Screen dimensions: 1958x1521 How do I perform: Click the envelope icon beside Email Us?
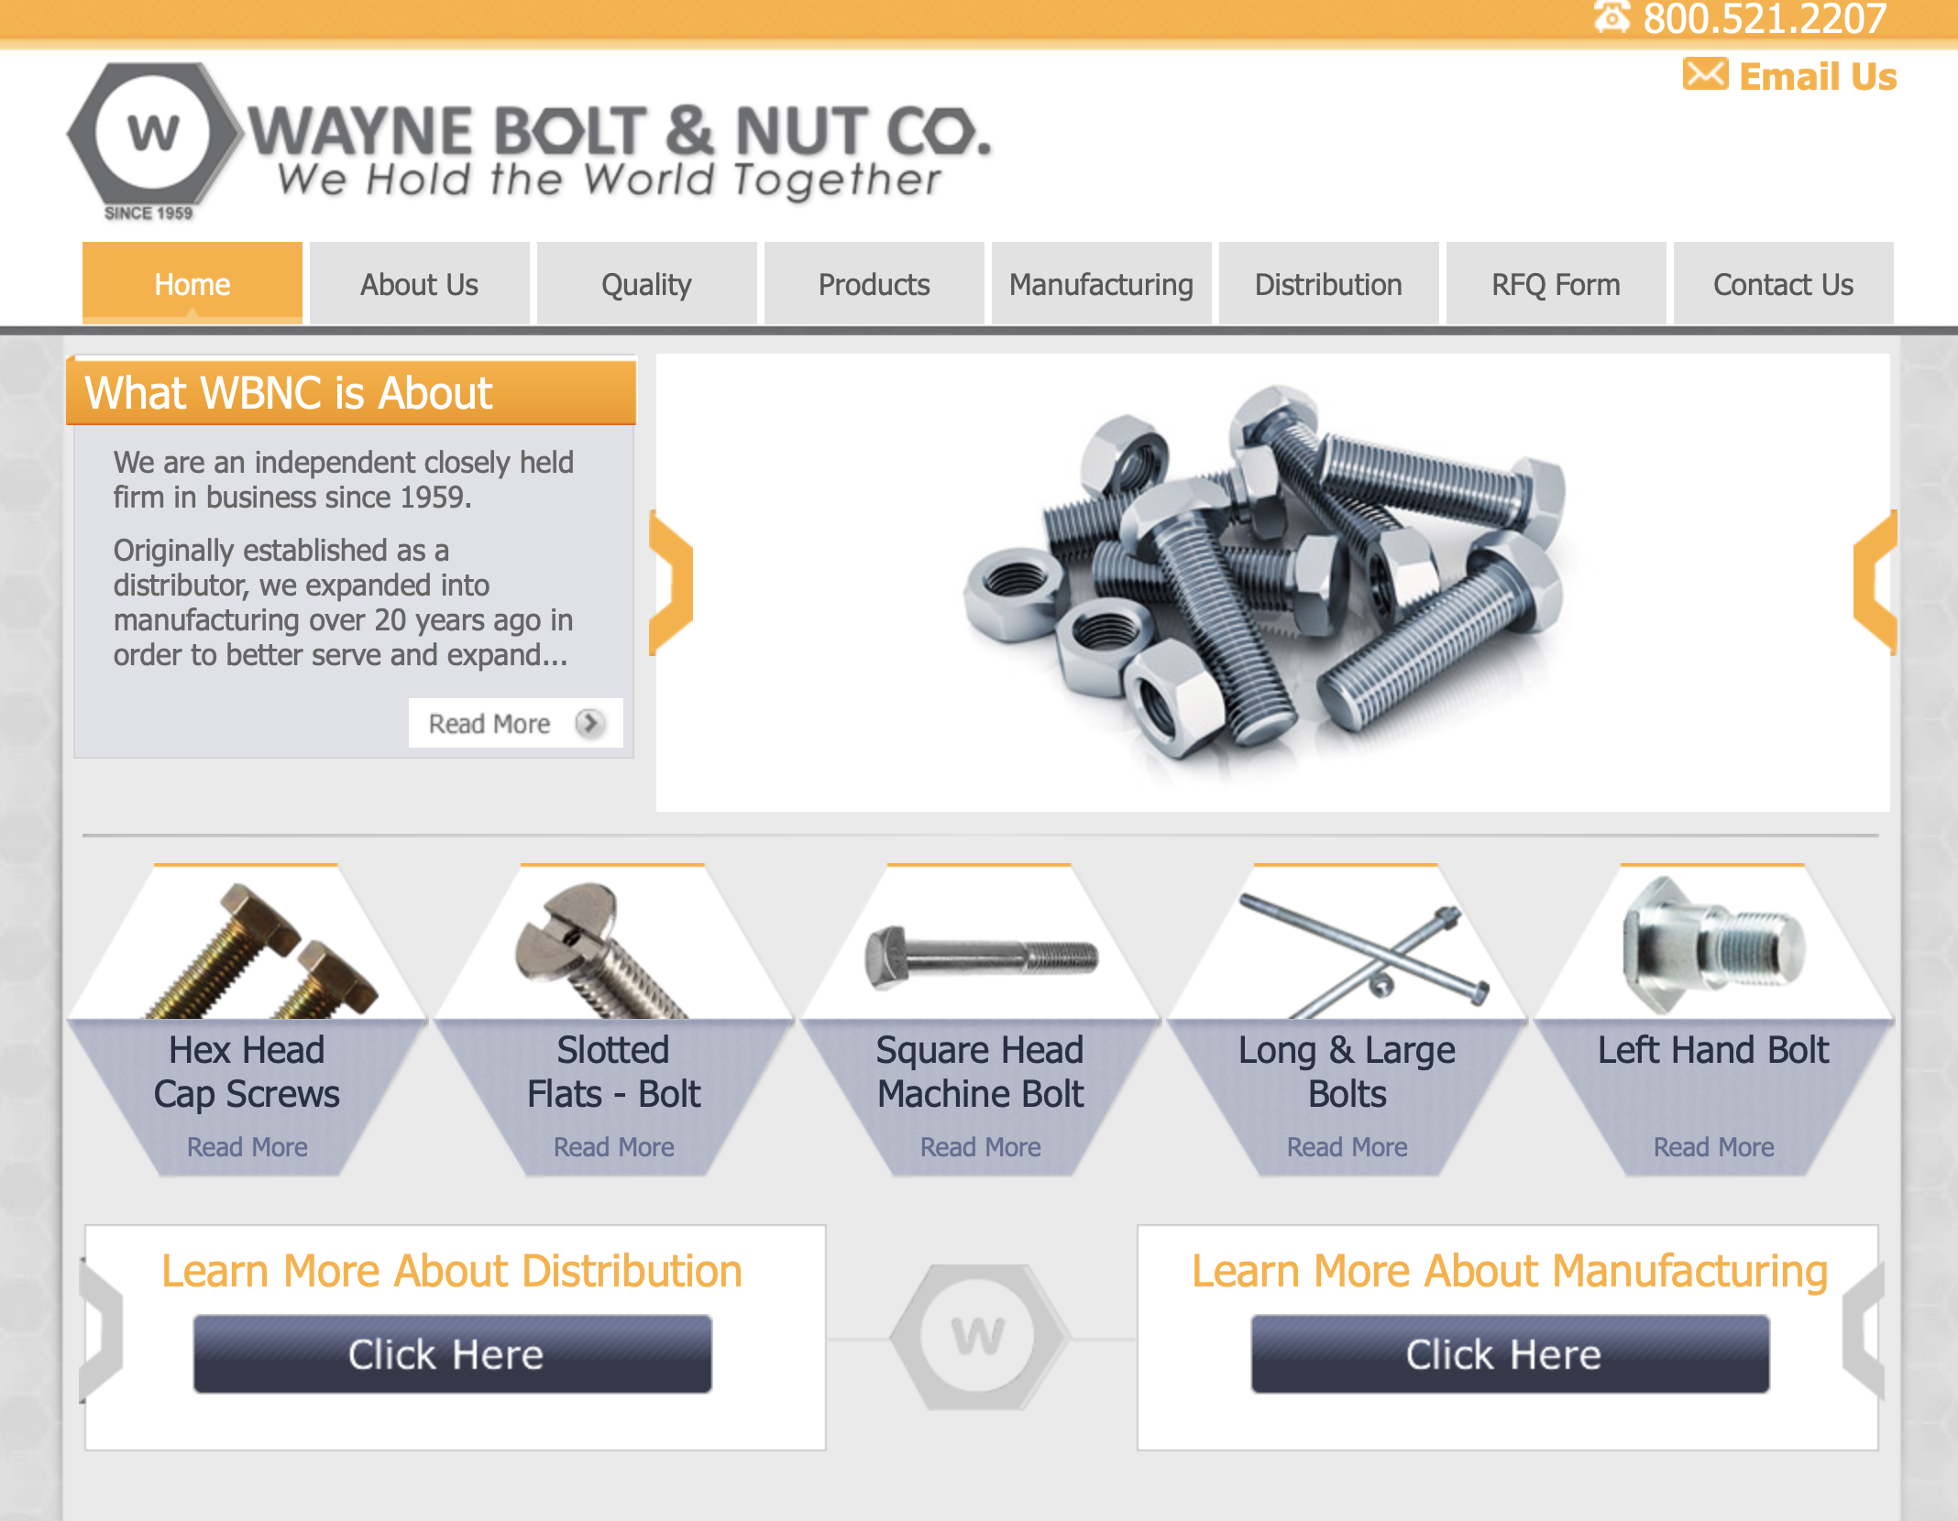(1706, 74)
